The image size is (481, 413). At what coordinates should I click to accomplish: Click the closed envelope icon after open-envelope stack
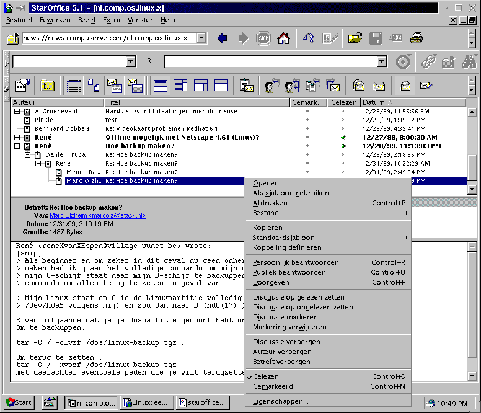pos(379,86)
